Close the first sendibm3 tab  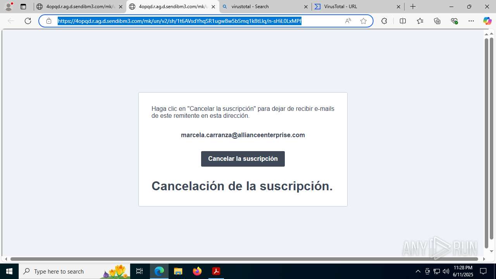click(x=121, y=7)
